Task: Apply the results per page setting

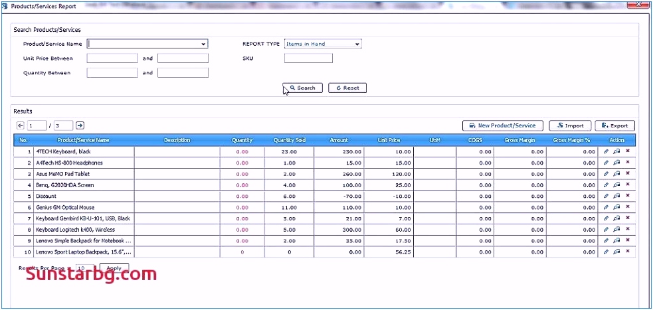Action: point(114,268)
